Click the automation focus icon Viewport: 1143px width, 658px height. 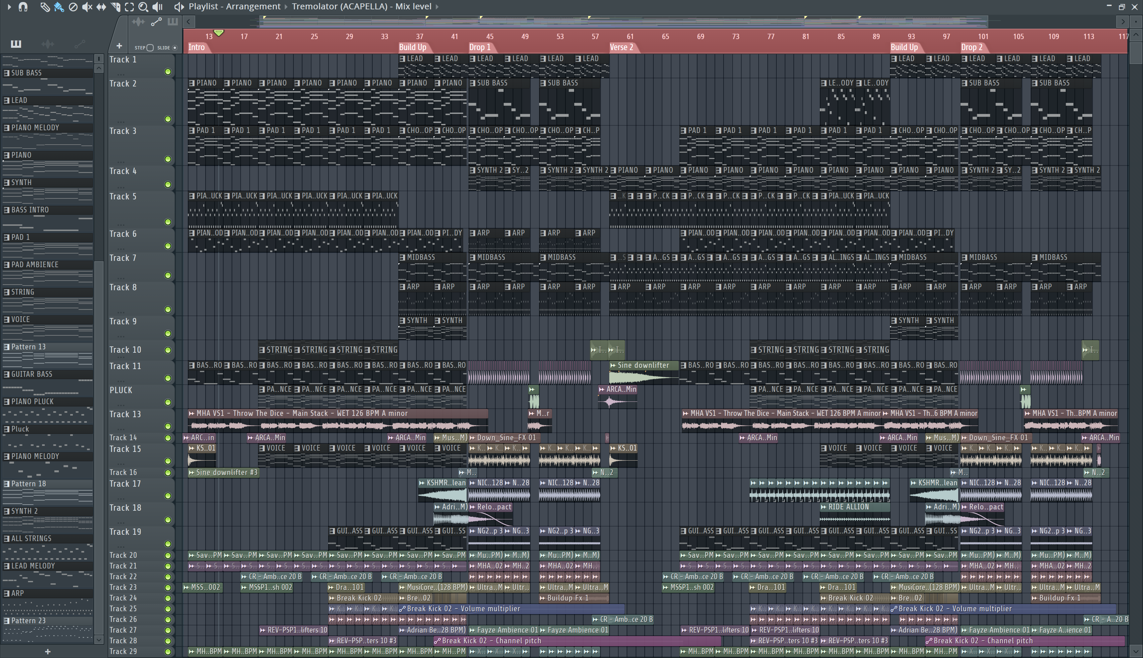(156, 22)
